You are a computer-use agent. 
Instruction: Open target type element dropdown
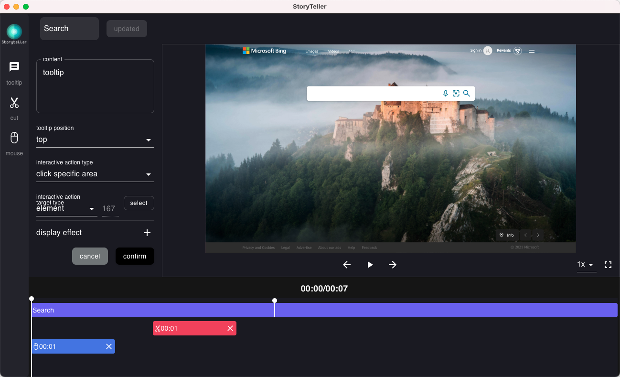67,209
